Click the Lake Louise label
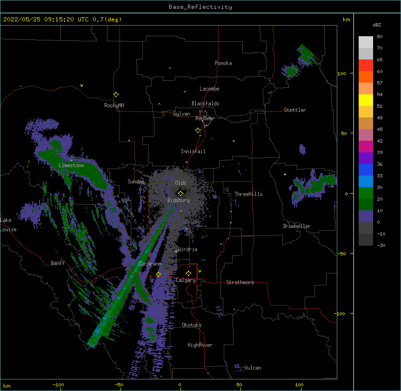401x391 pixels. (8, 225)
